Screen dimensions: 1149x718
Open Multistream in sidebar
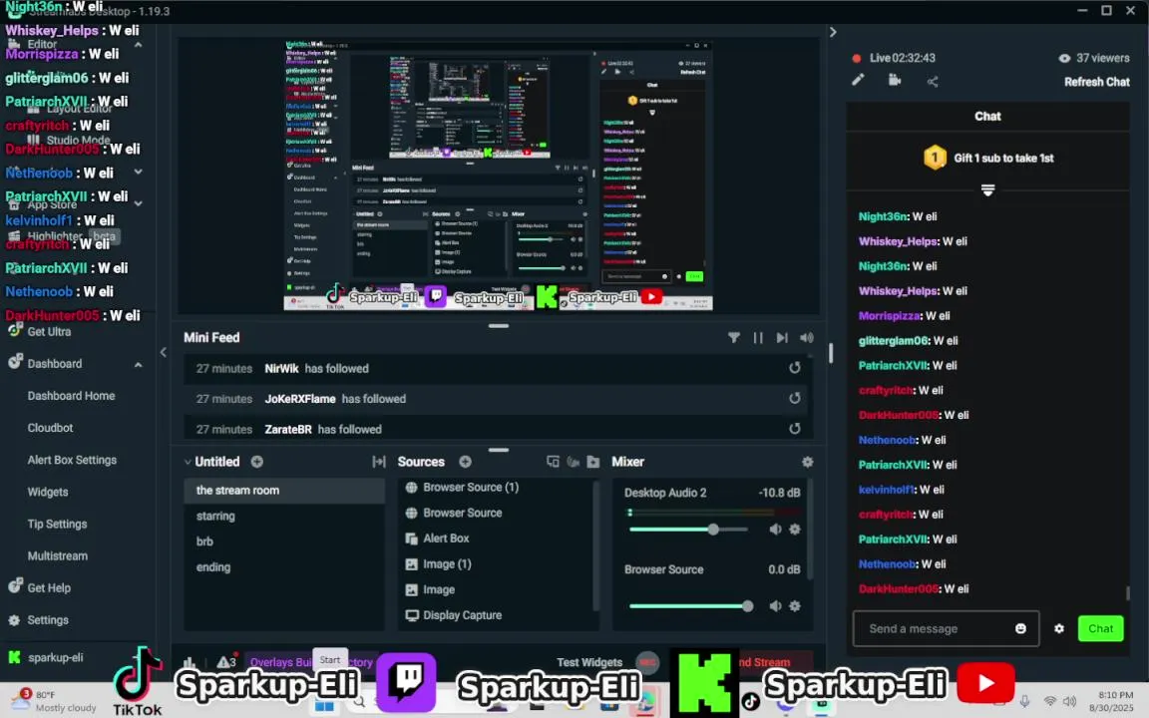[x=57, y=556]
